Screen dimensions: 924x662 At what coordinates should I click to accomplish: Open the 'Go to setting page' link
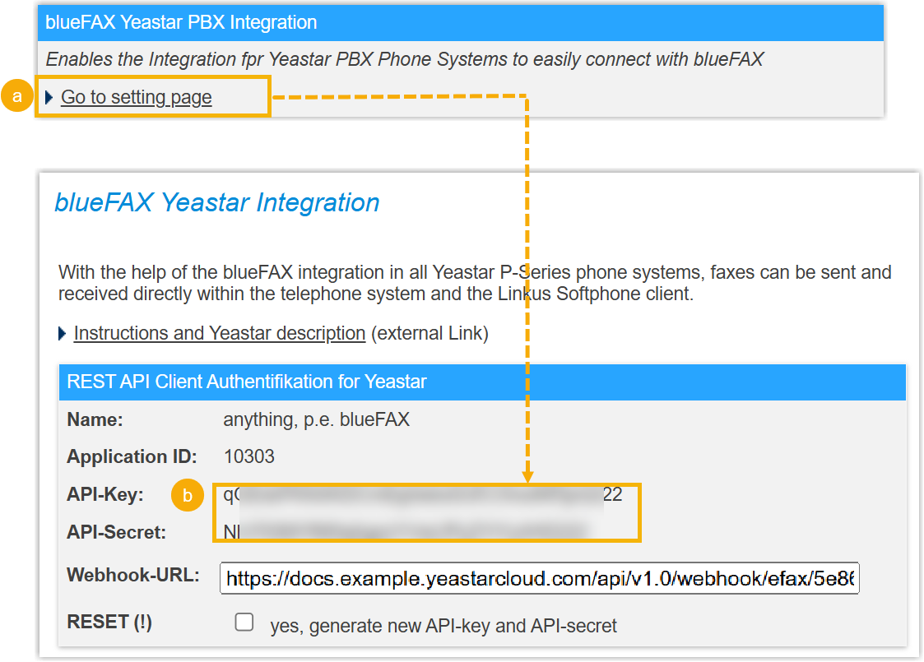point(136,97)
